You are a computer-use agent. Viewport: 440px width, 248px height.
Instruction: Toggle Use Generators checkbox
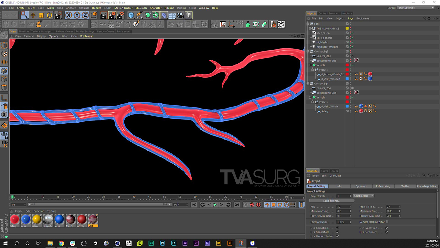[337, 232]
